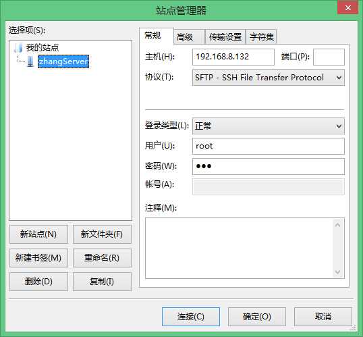The image size is (363, 337).
Task: Click the comments box scroll up arrow
Action: [x=338, y=225]
